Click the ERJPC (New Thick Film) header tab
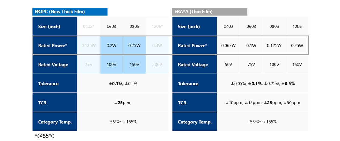 click(70, 12)
